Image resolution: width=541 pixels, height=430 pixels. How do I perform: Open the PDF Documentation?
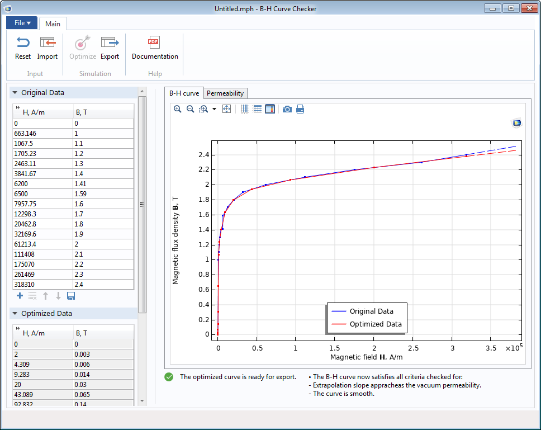155,48
